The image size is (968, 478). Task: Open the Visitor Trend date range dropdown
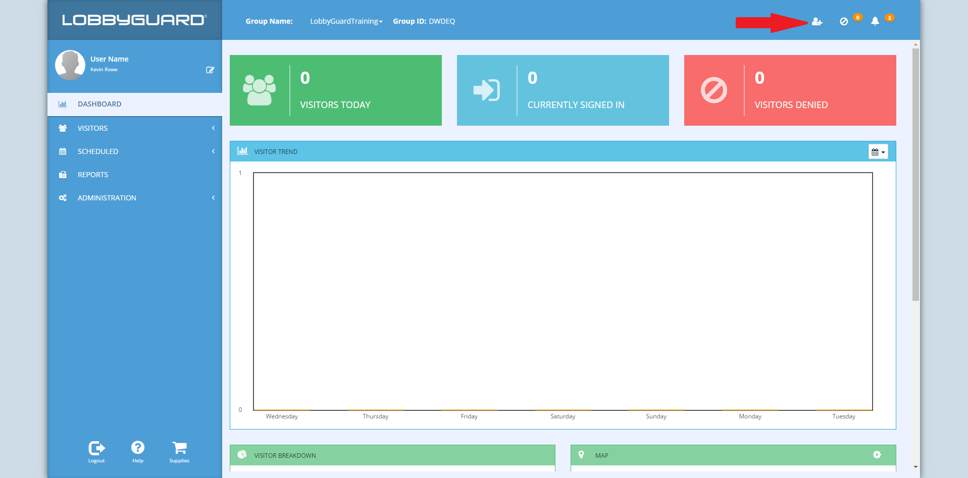(x=878, y=151)
